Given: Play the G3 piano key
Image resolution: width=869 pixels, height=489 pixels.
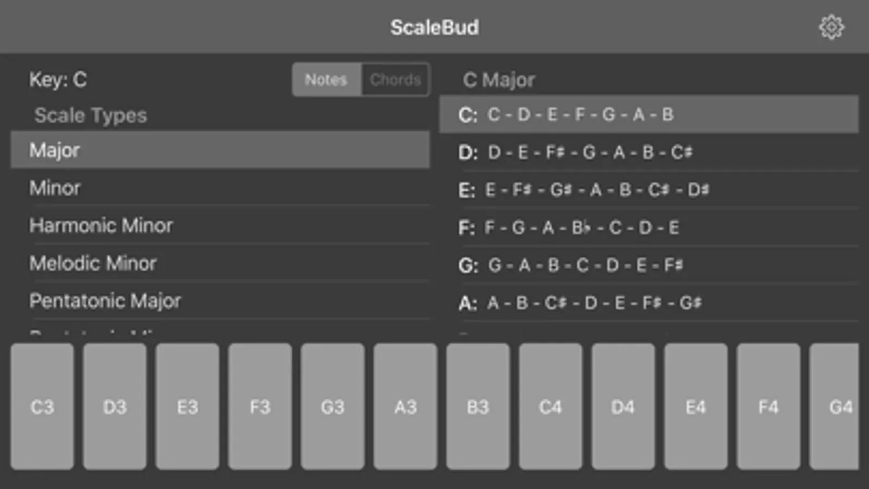Looking at the screenshot, I should click(x=333, y=406).
